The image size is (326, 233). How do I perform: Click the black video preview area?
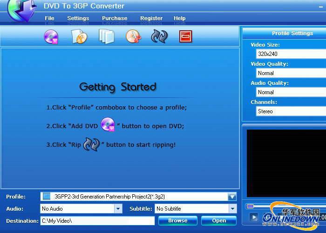(x=286, y=163)
